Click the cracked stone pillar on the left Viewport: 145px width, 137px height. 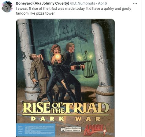coord(27,60)
